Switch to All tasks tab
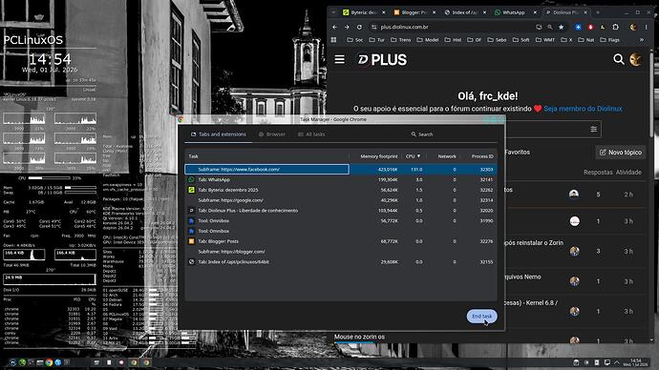The width and height of the screenshot is (659, 370). [311, 134]
